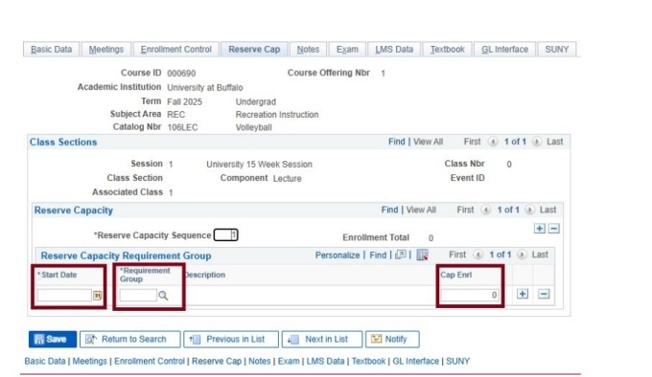Select the Reserve Cap tab
The width and height of the screenshot is (652, 377).
pyautogui.click(x=254, y=50)
